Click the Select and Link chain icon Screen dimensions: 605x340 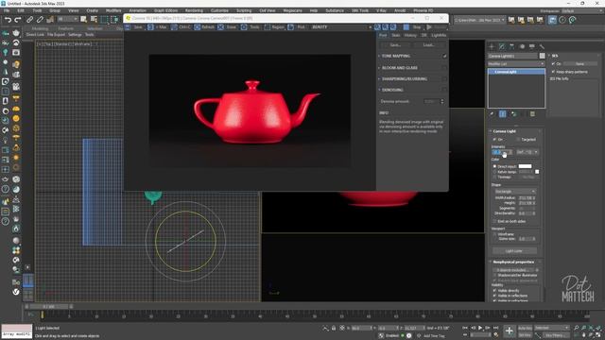[x=29, y=19]
